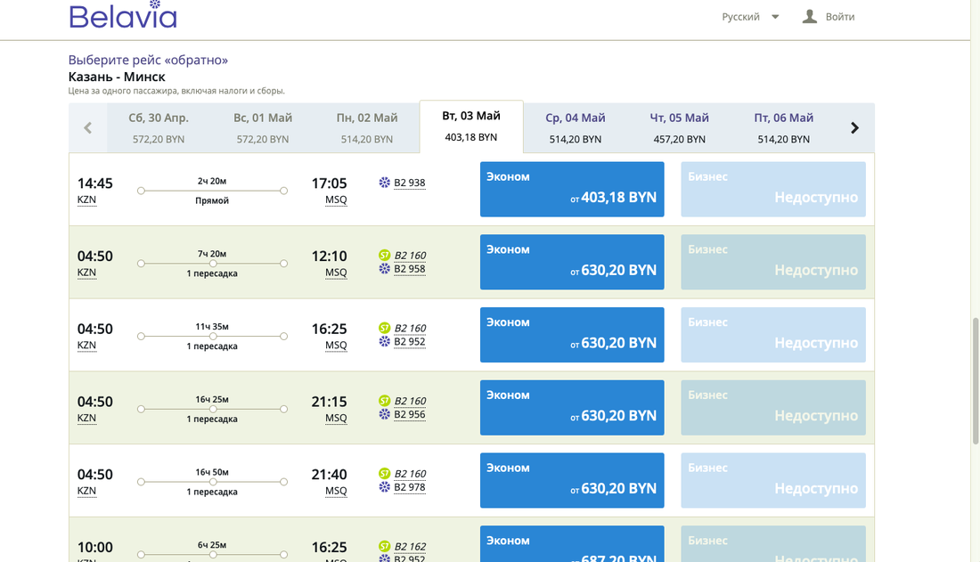Select the Ср, 04 Май date tab
The height and width of the screenshot is (562, 980).
(x=575, y=127)
